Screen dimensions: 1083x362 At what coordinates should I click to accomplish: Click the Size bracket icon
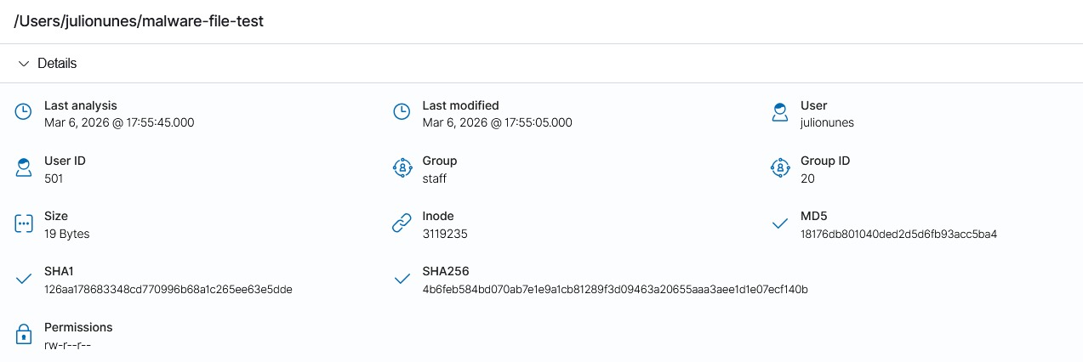24,223
